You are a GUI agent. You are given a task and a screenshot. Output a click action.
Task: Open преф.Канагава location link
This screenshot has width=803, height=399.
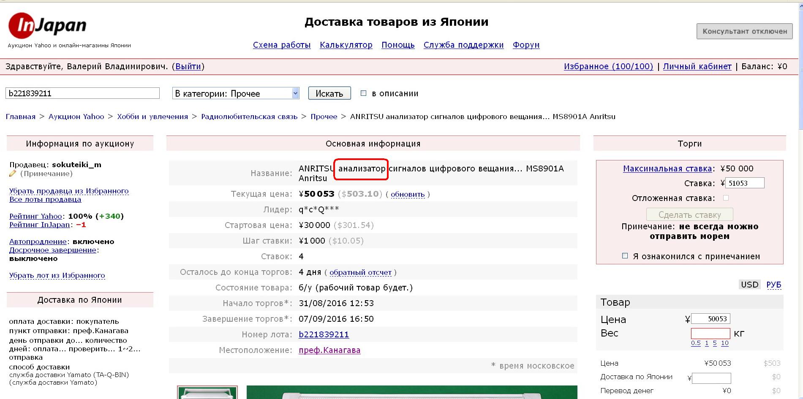click(x=329, y=350)
